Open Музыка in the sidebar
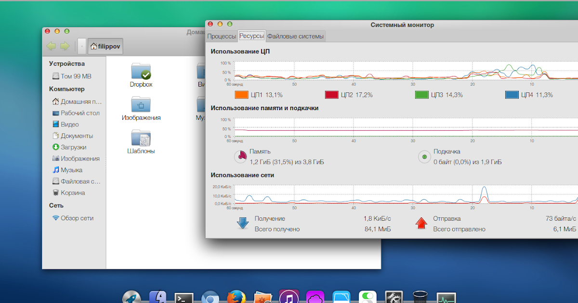 tap(67, 170)
